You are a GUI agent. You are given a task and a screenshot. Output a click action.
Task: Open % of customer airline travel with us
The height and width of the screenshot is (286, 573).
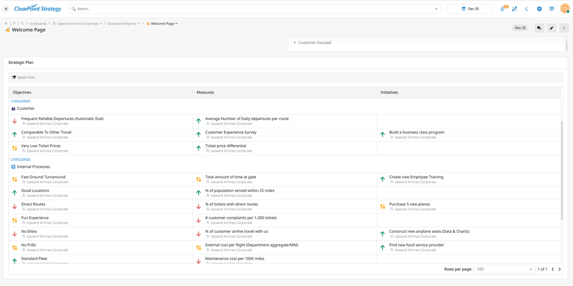(237, 231)
